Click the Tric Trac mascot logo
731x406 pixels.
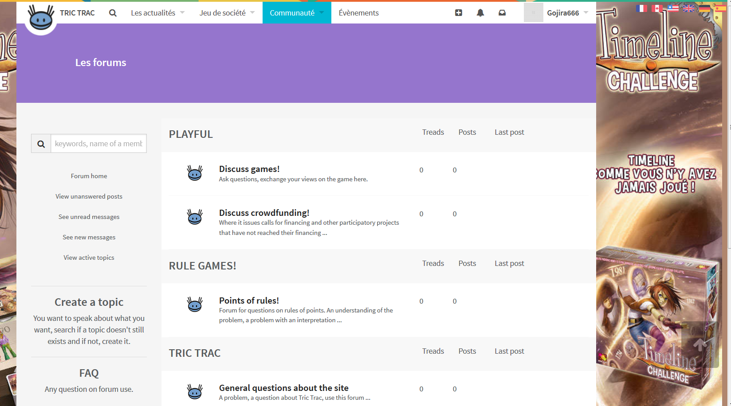click(41, 18)
